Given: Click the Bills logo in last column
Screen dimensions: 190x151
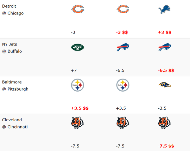Looking at the screenshot, I should click(164, 47).
